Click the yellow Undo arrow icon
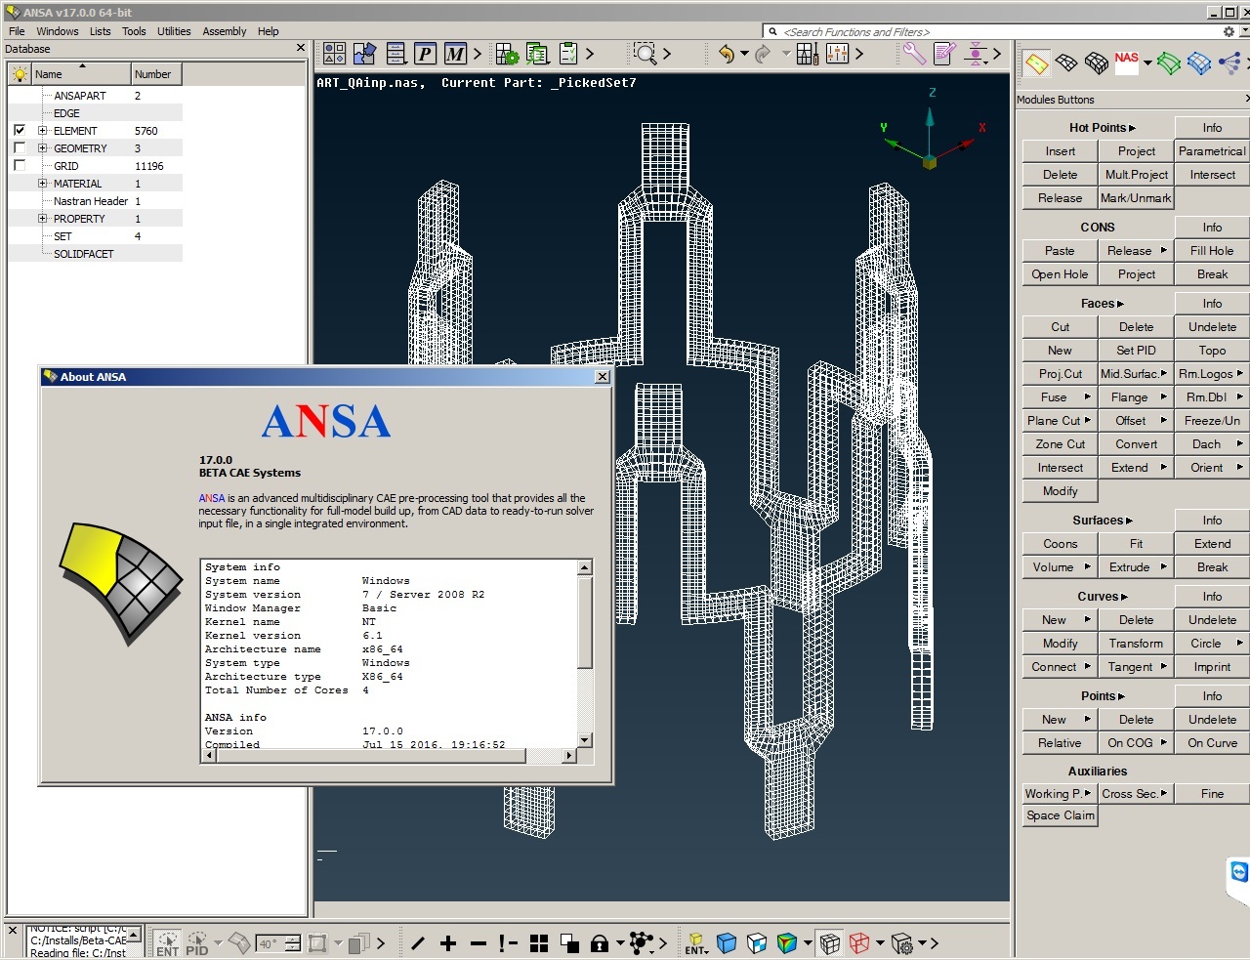This screenshot has width=1250, height=960. (726, 54)
